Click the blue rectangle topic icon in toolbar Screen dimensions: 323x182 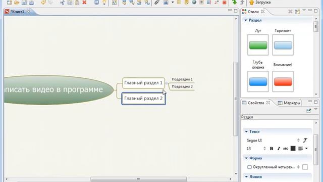[x=96, y=3]
